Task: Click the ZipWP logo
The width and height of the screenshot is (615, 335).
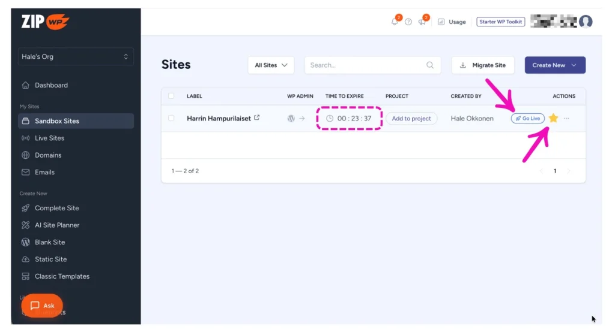Action: tap(45, 22)
